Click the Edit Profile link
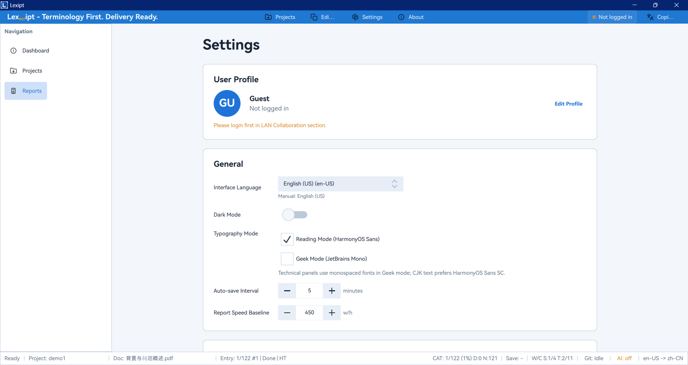Viewport: 688px width, 365px height. point(568,104)
